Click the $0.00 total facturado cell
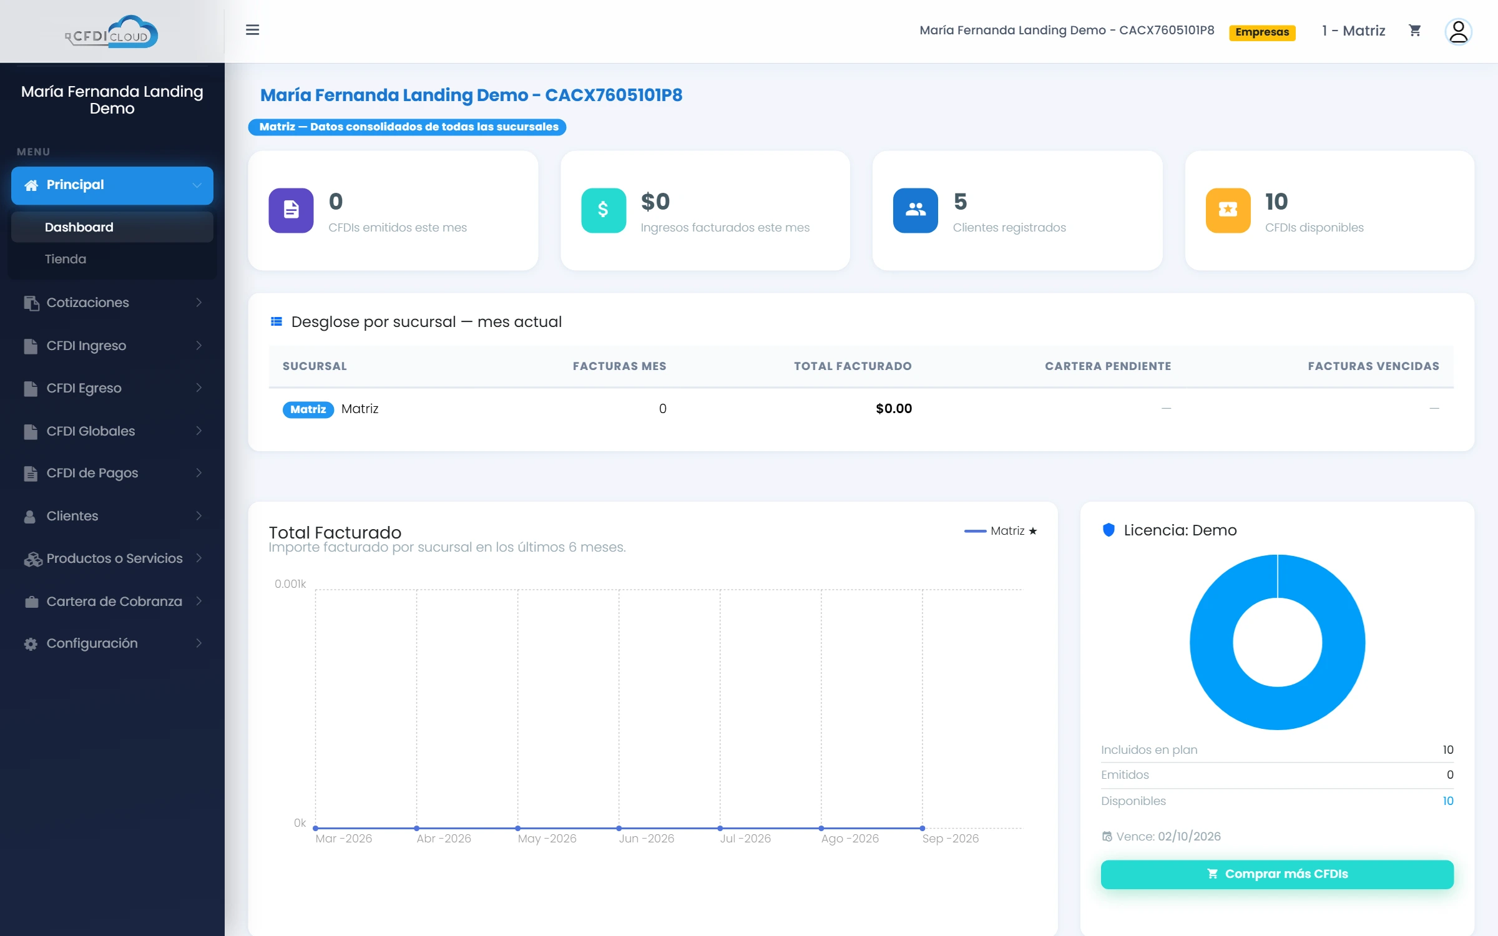 coord(894,409)
